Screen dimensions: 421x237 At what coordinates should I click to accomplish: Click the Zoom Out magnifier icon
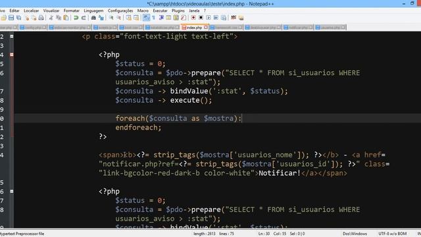[118, 18]
